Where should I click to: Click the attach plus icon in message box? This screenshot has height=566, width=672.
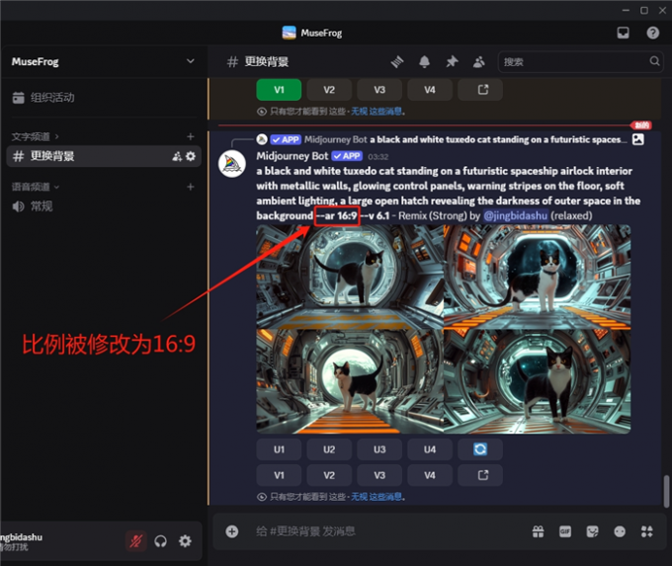pyautogui.click(x=232, y=531)
